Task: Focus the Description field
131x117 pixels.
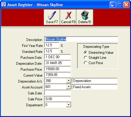Action: [81, 39]
